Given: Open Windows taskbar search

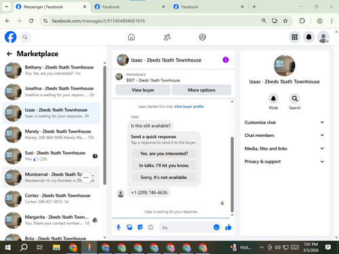Looking at the screenshot, I should [24, 247].
